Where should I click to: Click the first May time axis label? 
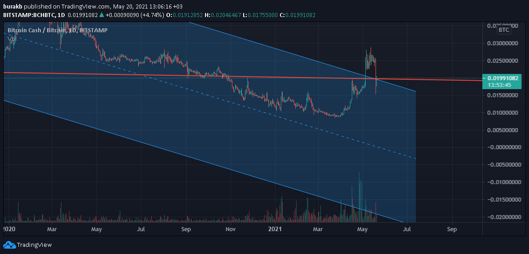tap(96, 229)
